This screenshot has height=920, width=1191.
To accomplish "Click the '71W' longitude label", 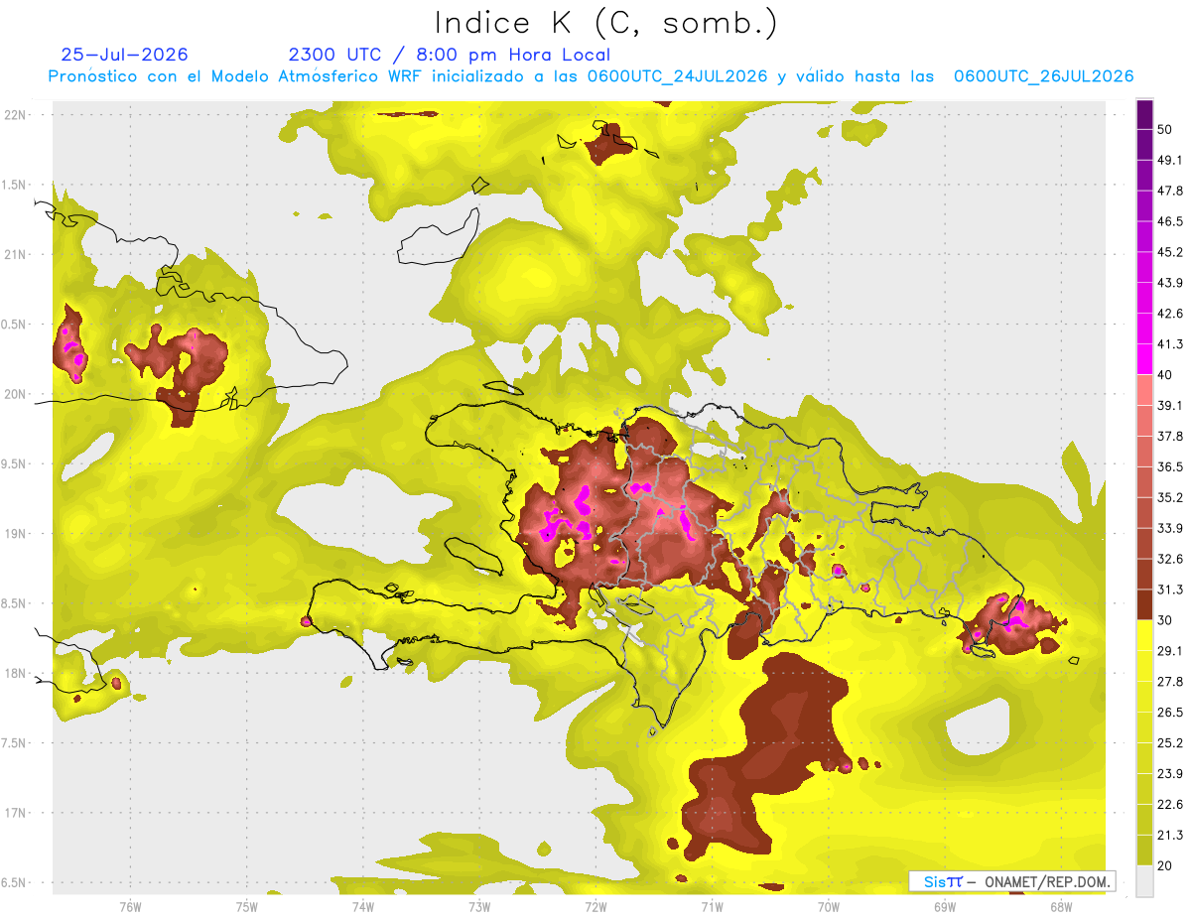I will (x=712, y=906).
